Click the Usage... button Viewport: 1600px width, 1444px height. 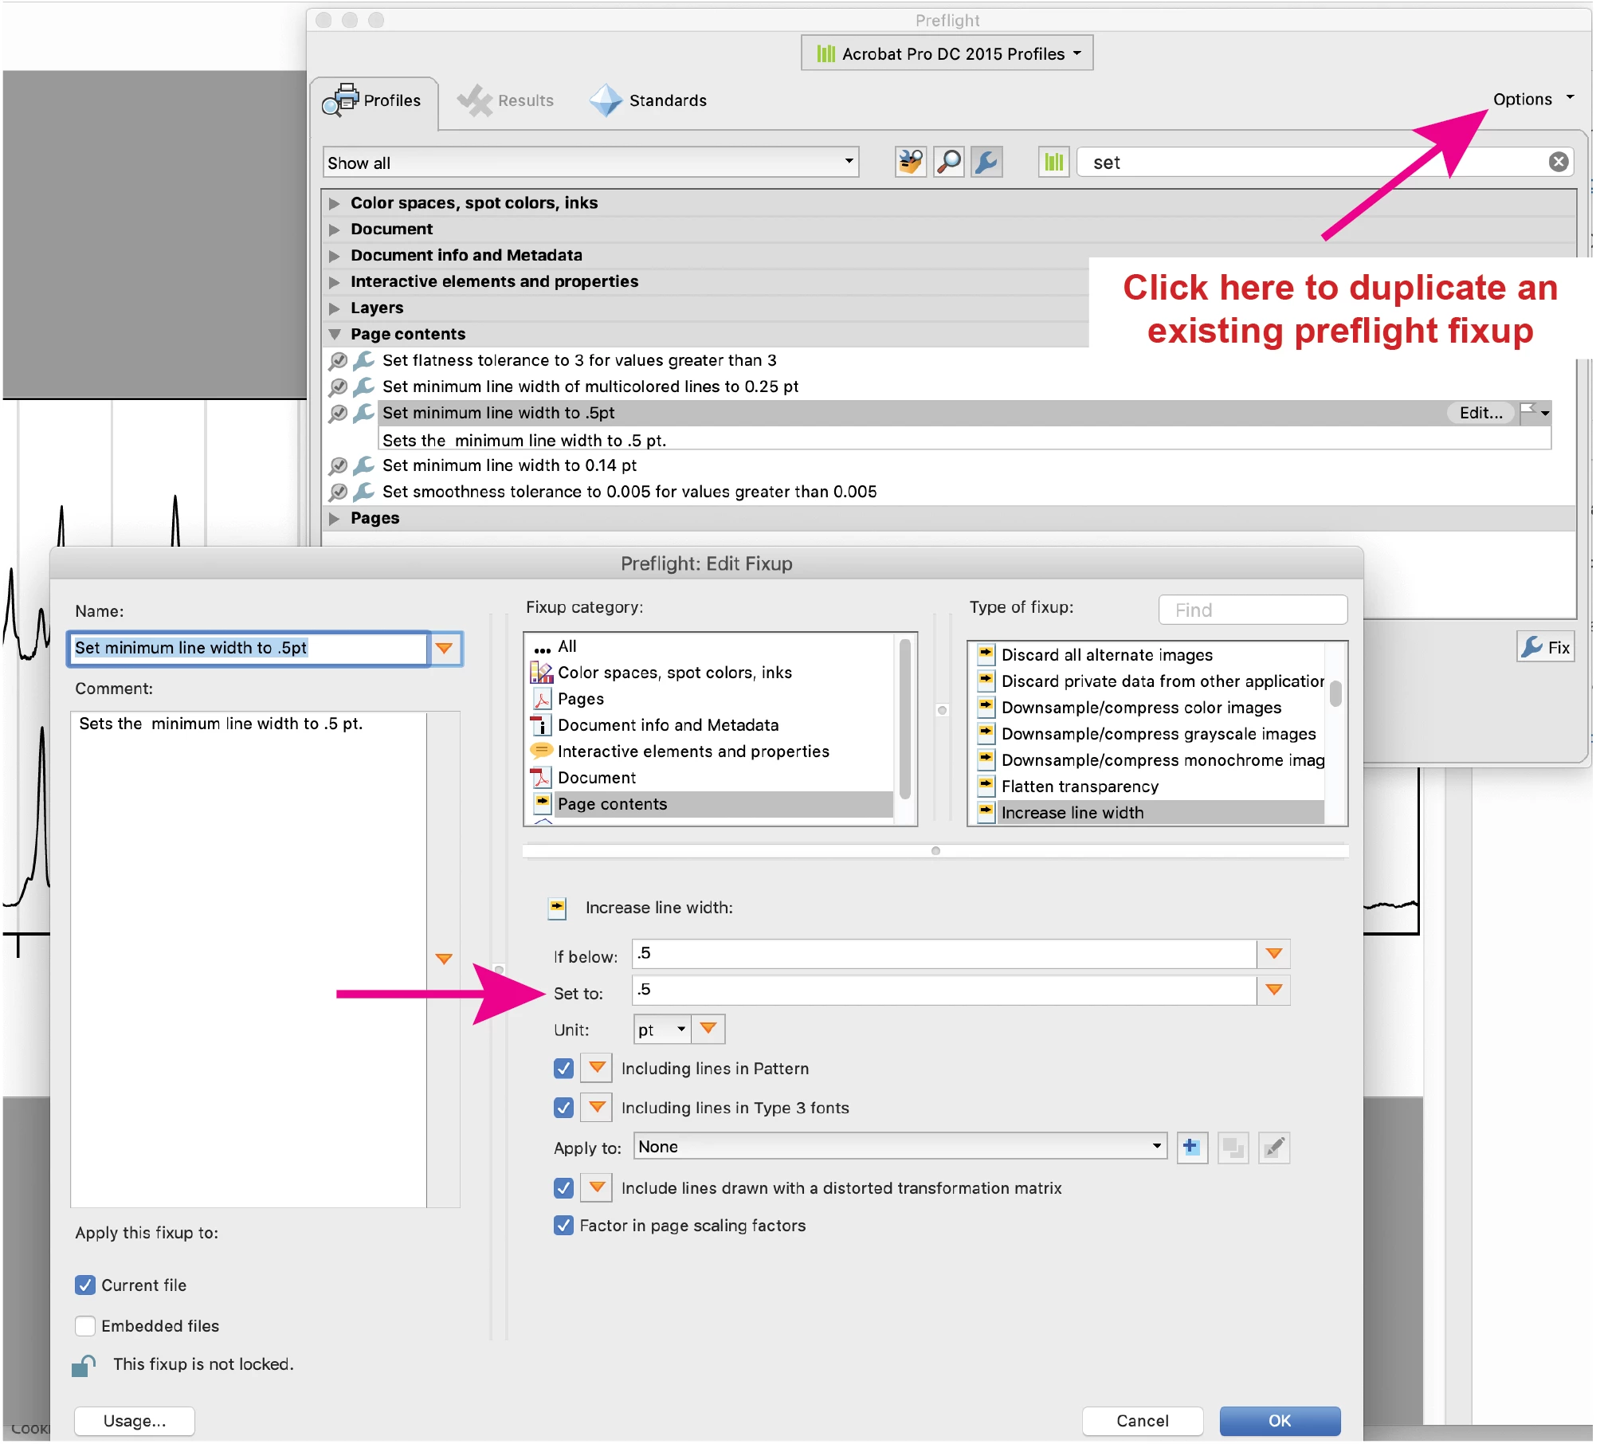[134, 1422]
